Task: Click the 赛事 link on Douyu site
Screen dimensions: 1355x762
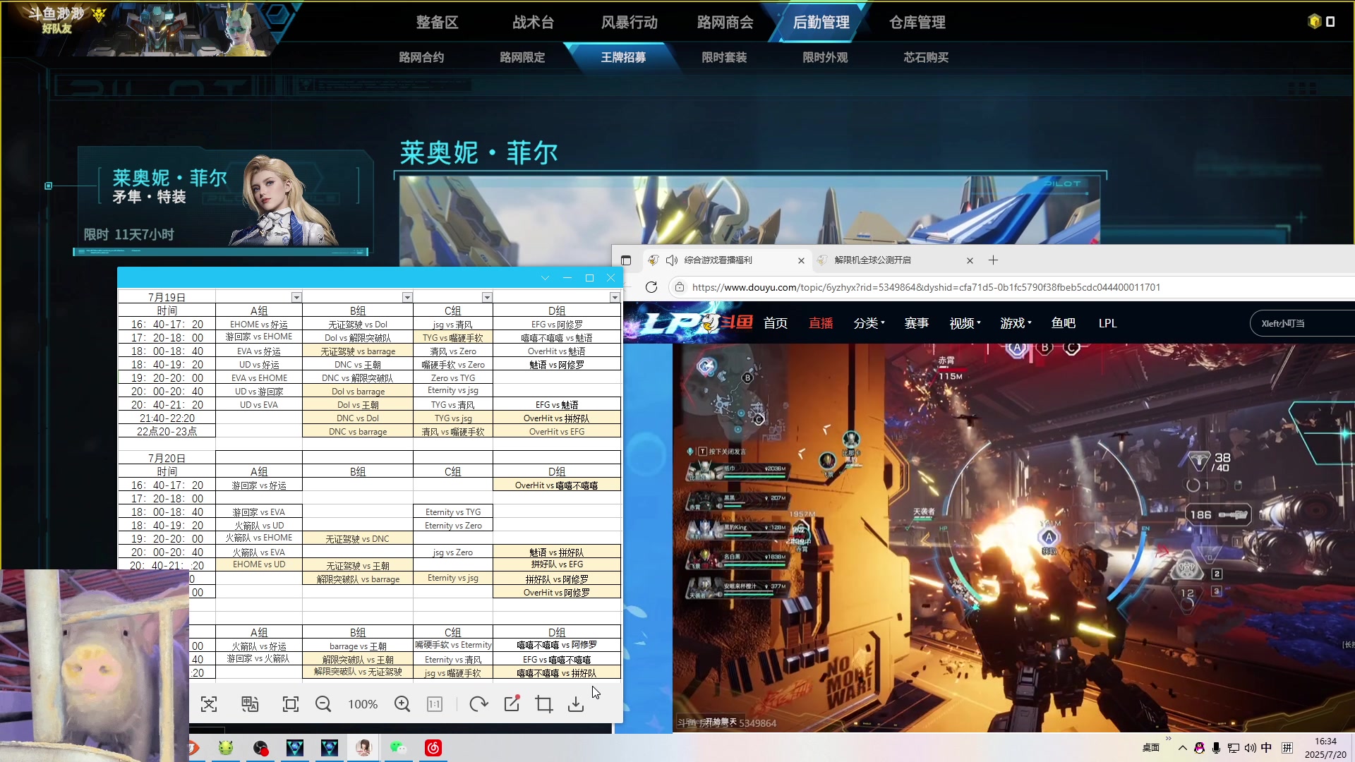Action: tap(916, 323)
